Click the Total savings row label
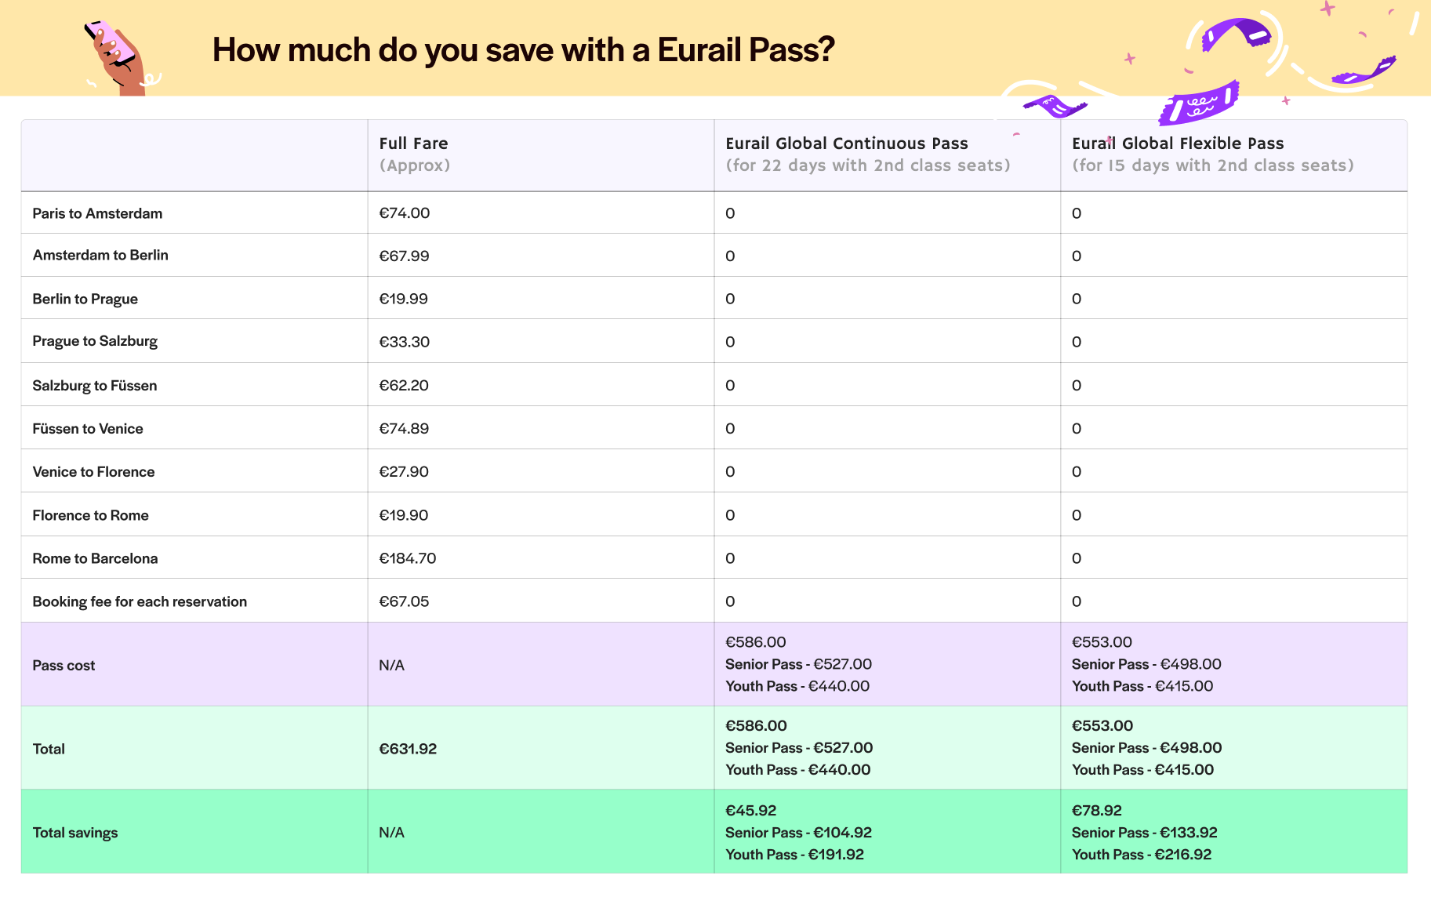1431x897 pixels. tap(74, 832)
